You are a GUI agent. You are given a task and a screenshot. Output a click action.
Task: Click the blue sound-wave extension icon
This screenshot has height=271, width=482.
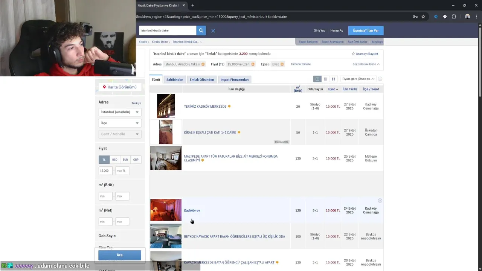tap(436, 17)
